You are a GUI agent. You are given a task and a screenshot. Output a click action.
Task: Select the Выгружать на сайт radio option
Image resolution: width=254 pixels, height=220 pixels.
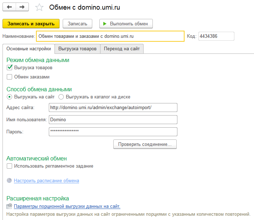click(x=10, y=97)
